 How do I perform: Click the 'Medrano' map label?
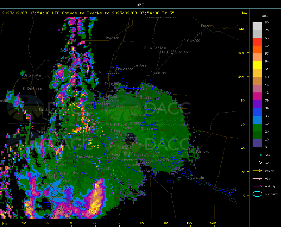point(113,155)
